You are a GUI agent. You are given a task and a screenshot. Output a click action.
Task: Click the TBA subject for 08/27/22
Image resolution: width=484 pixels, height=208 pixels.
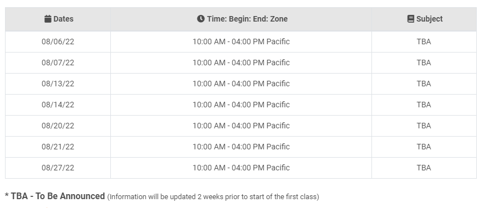[x=424, y=168]
